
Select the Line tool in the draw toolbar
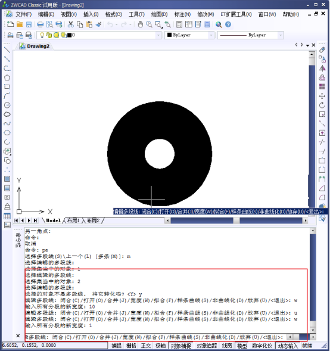click(x=7, y=50)
